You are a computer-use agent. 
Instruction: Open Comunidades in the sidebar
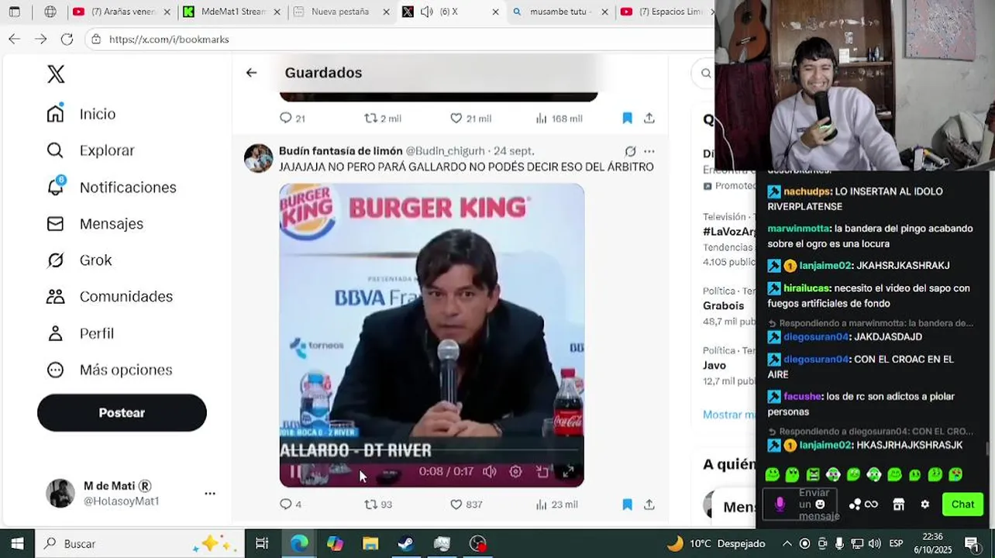pyautogui.click(x=109, y=296)
